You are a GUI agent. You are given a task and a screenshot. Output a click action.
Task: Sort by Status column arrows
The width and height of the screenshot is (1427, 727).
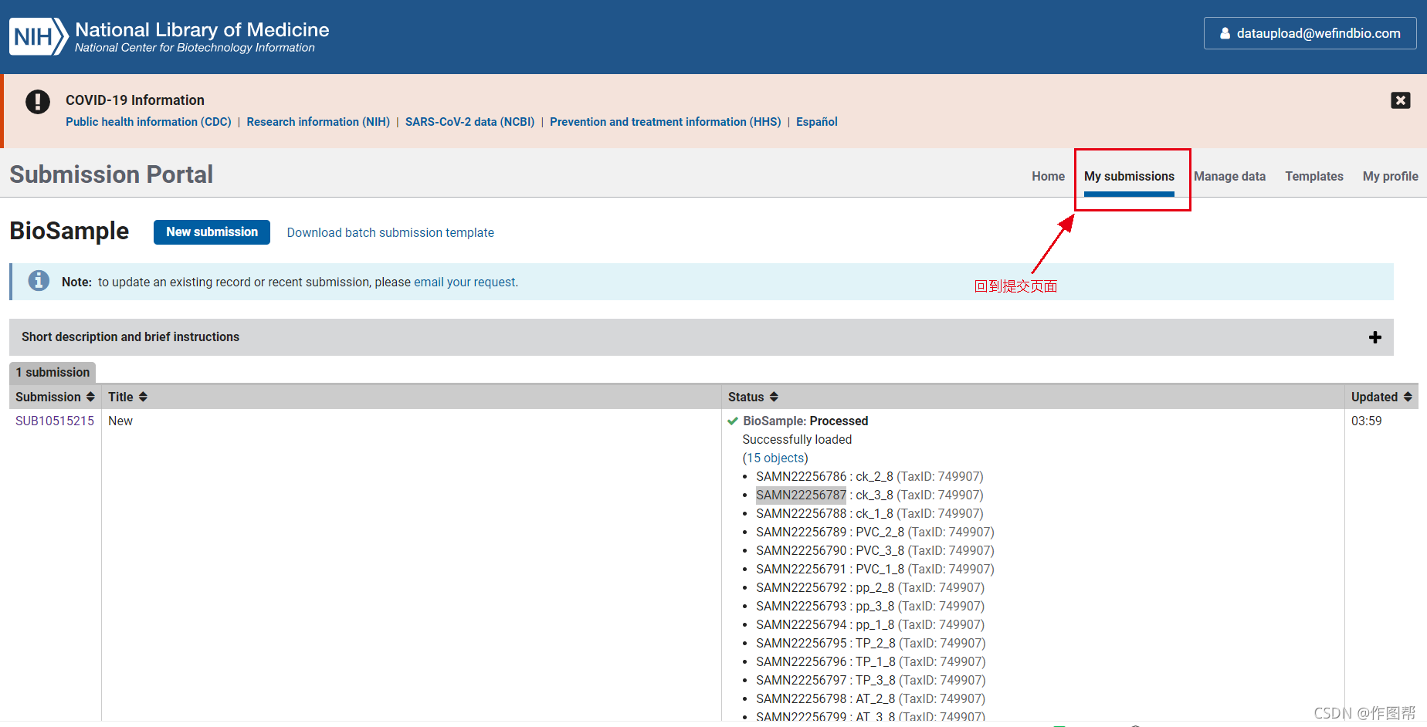(774, 397)
